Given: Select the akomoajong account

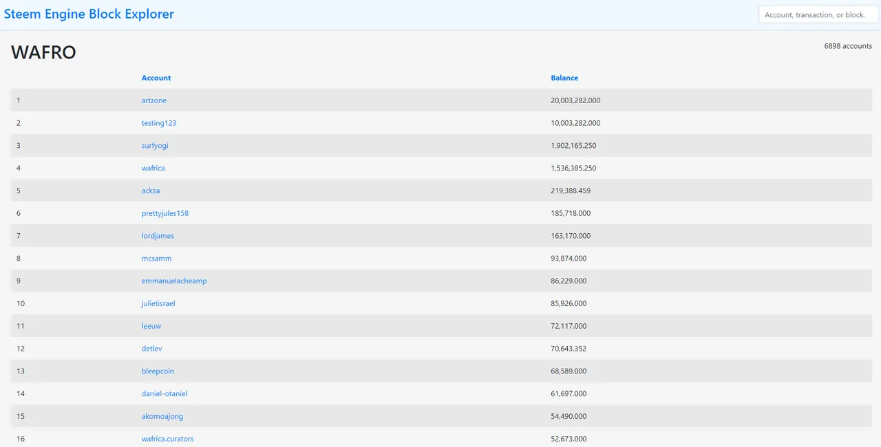Looking at the screenshot, I should 162,417.
